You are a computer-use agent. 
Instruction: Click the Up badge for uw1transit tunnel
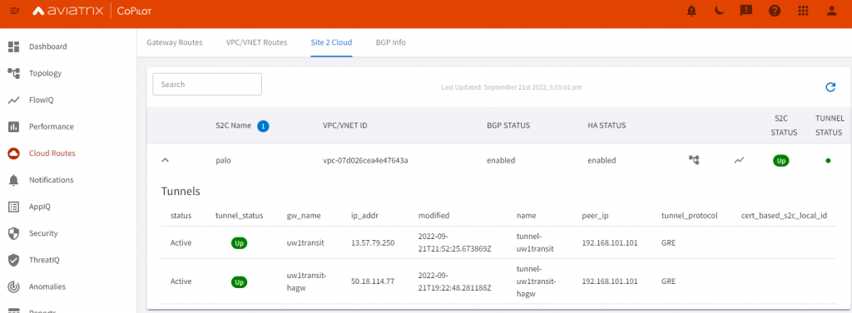(x=239, y=243)
